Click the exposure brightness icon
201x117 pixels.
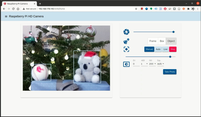tap(126, 64)
